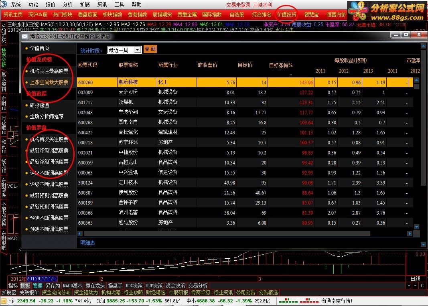Click the envelope icon in dialog title bar
The height and width of the screenshot is (306, 428).
coord(25,36)
